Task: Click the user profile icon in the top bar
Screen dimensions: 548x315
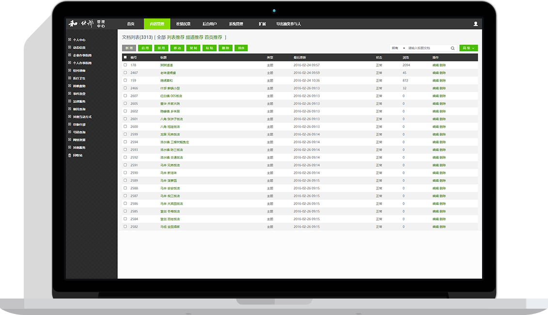Action: (x=475, y=24)
